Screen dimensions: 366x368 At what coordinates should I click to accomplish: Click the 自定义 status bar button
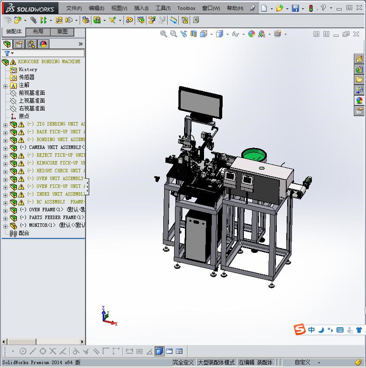tap(302, 362)
